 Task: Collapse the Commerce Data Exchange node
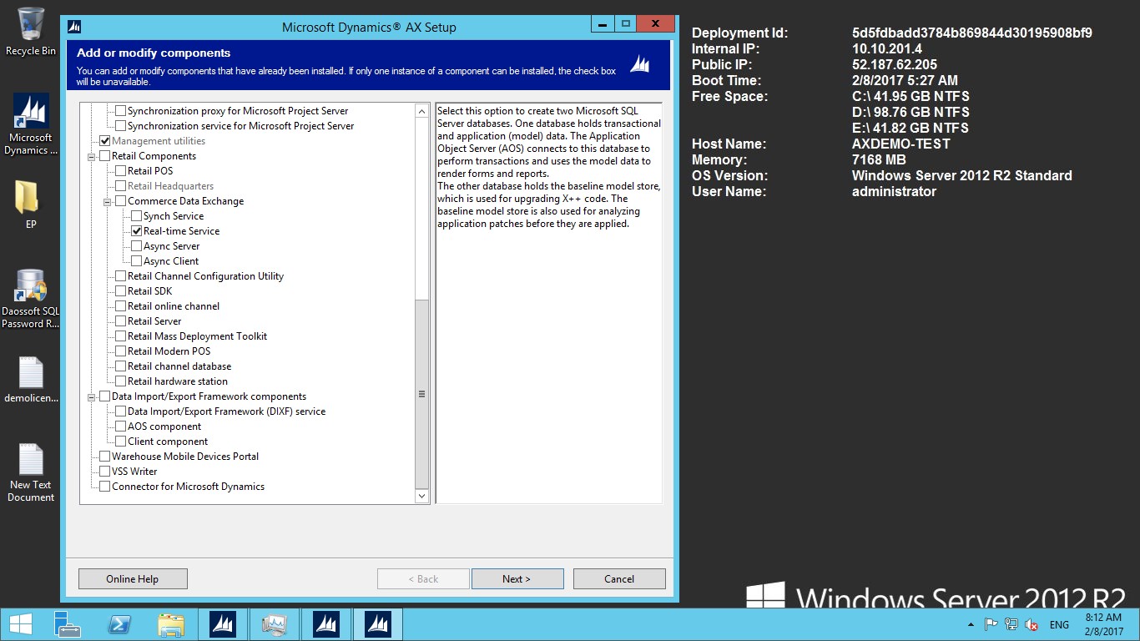coord(108,201)
